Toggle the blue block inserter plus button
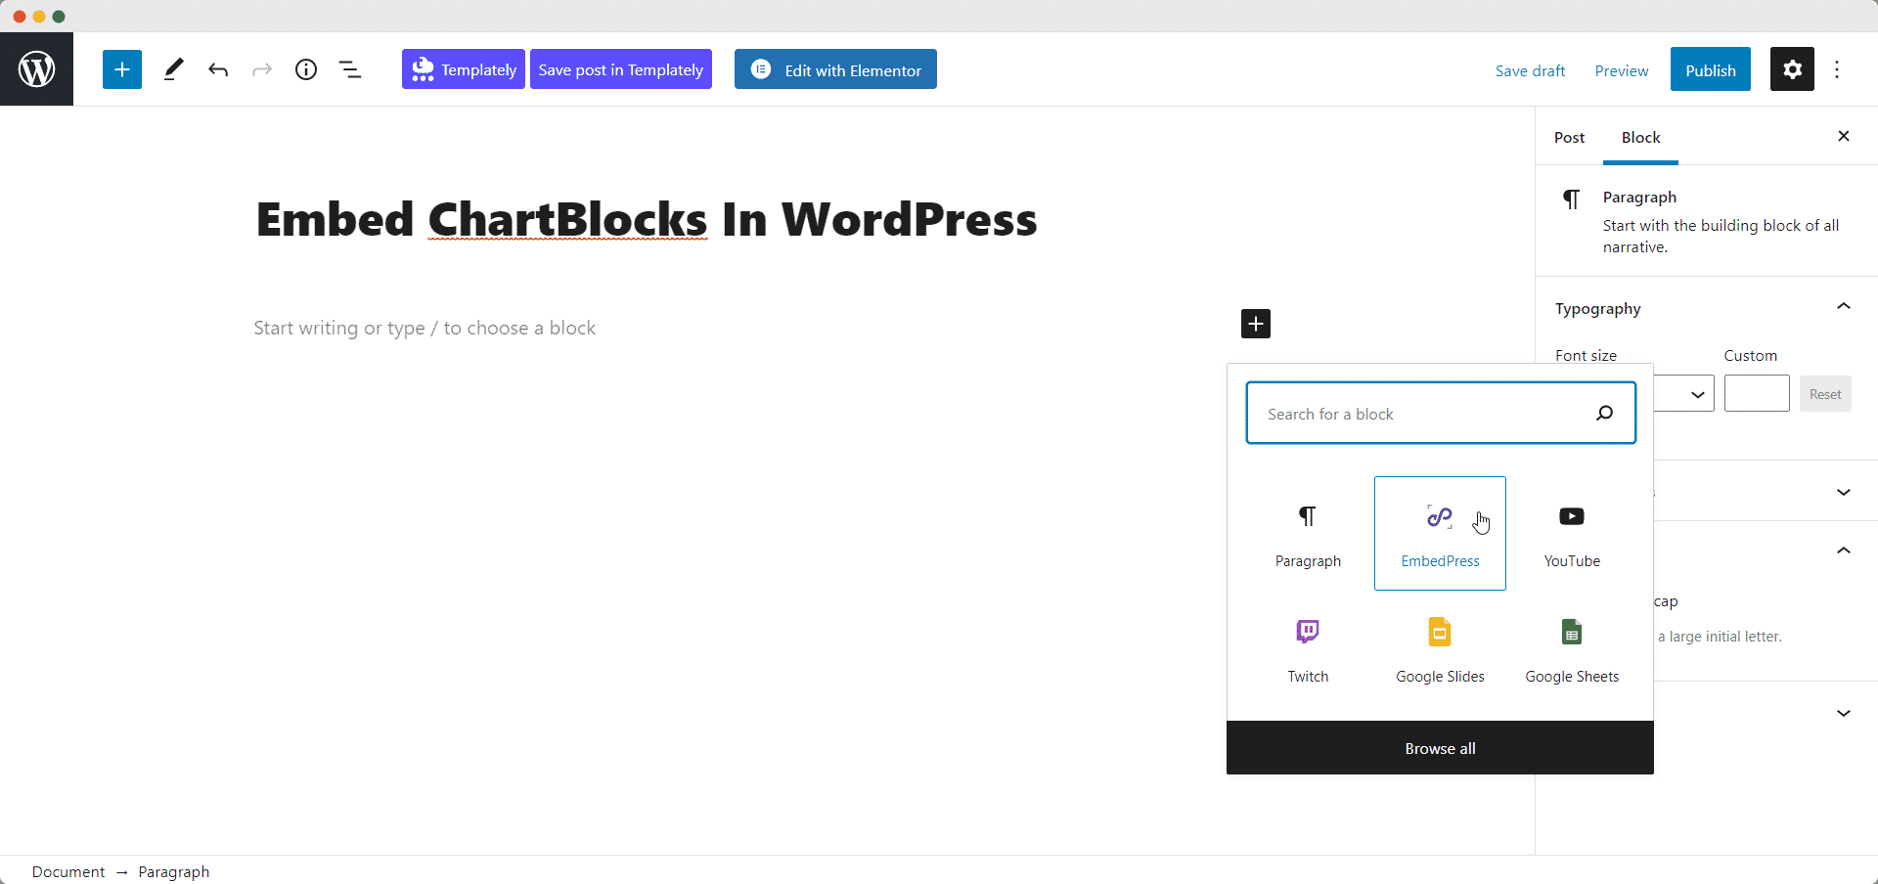The image size is (1878, 884). click(x=122, y=69)
